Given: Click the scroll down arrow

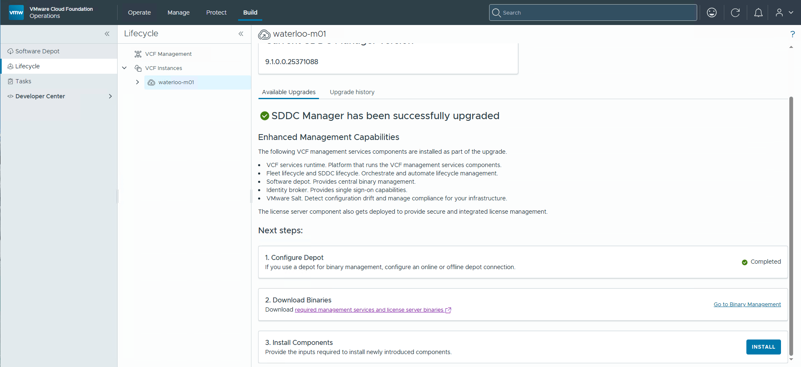Looking at the screenshot, I should coord(791,360).
